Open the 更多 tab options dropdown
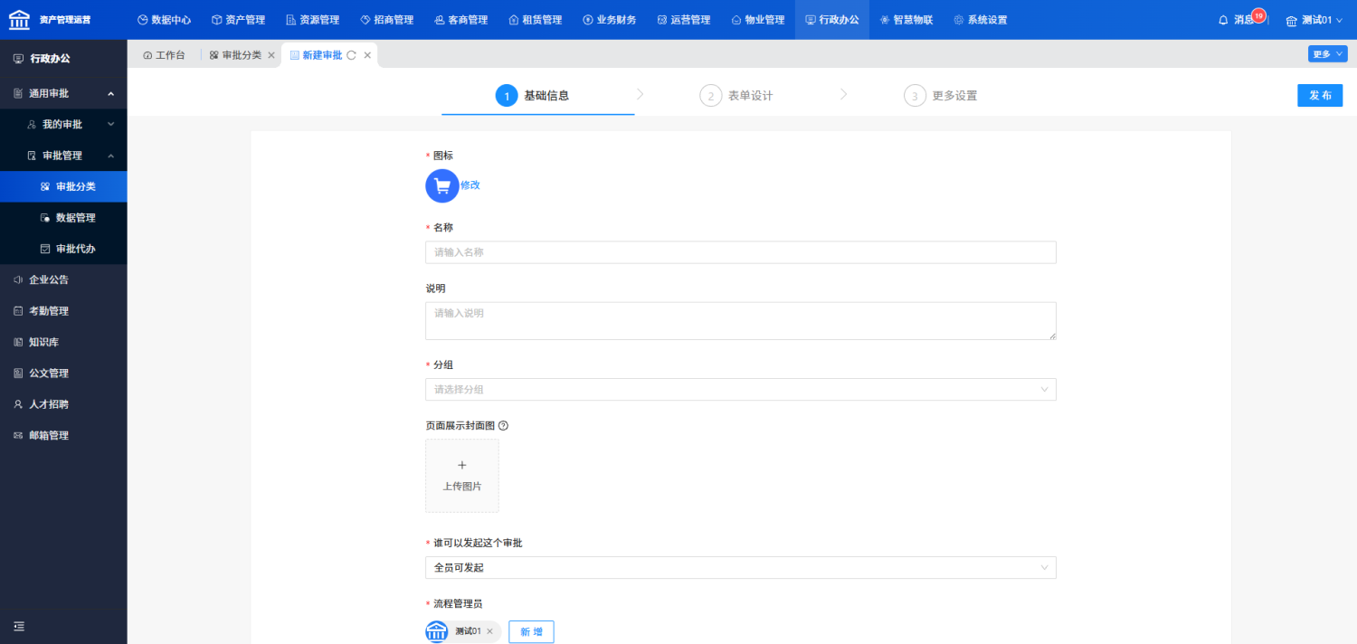 tap(1327, 54)
